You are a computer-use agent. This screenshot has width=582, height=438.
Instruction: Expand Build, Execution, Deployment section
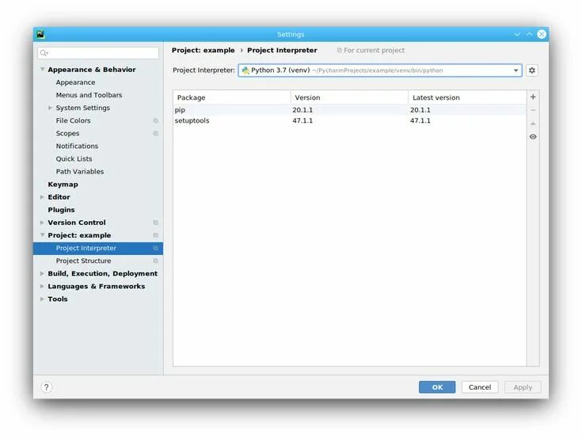click(x=42, y=273)
